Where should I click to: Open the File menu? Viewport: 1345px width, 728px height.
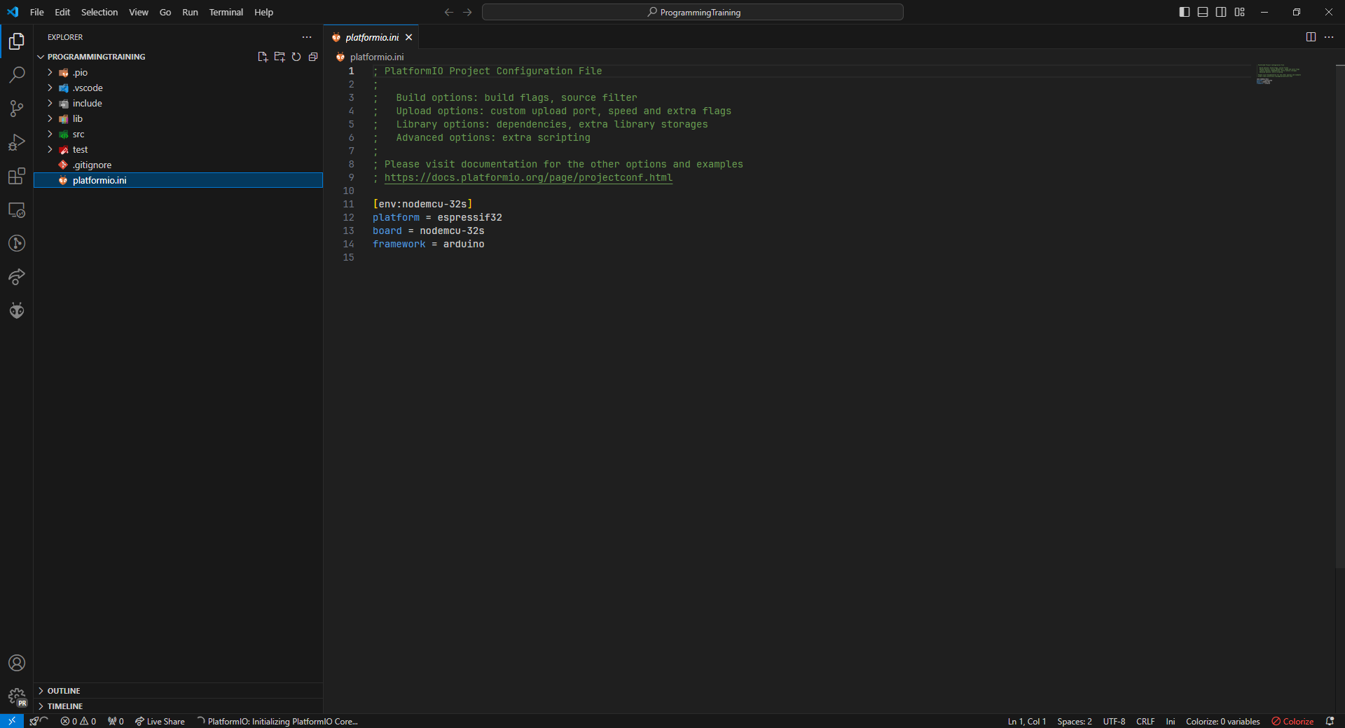[x=37, y=12]
